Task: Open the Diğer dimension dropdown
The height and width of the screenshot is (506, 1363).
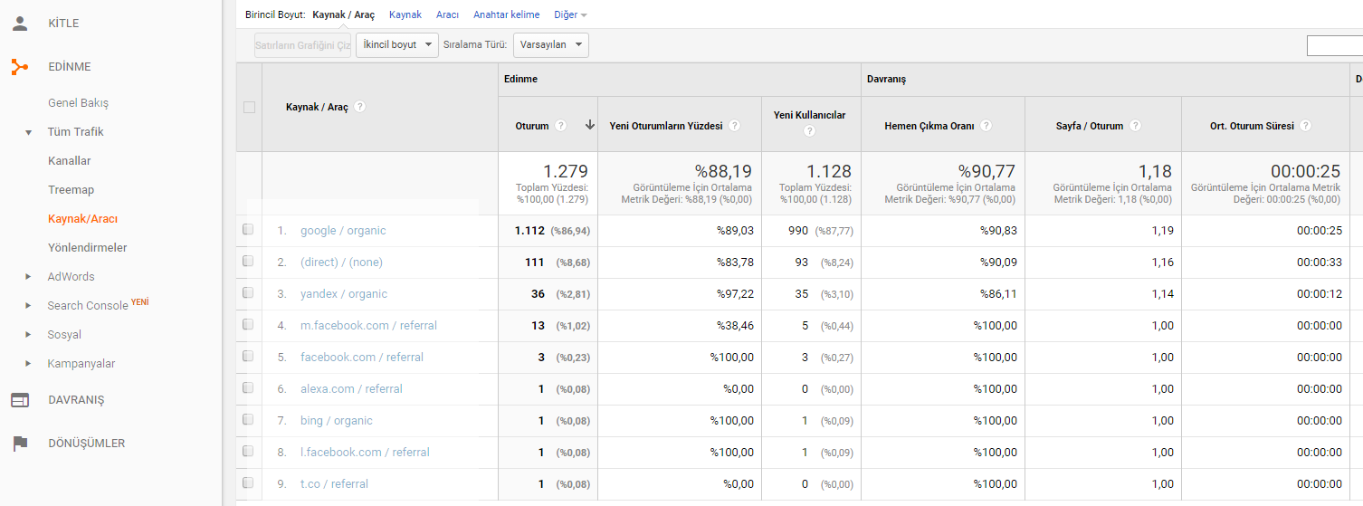Action: coord(571,14)
